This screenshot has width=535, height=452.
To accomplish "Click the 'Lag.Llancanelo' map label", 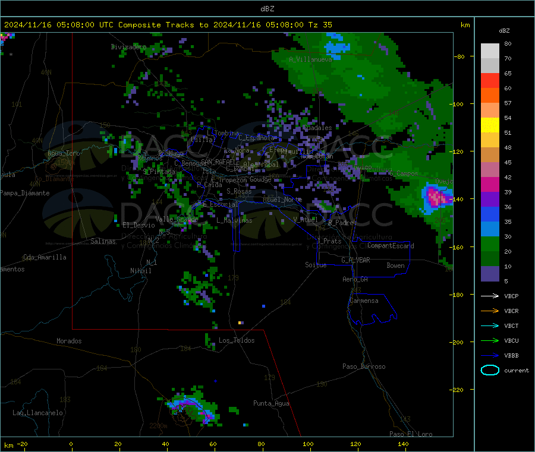I will pos(37,413).
